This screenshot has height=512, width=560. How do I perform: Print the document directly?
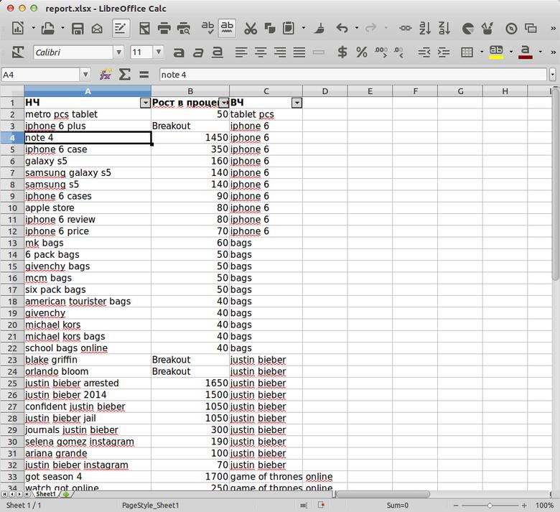164,28
